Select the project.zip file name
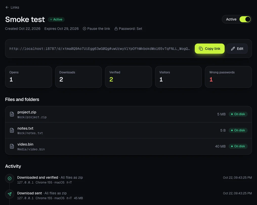Screen dimensions: 257x205 click(x=27, y=112)
